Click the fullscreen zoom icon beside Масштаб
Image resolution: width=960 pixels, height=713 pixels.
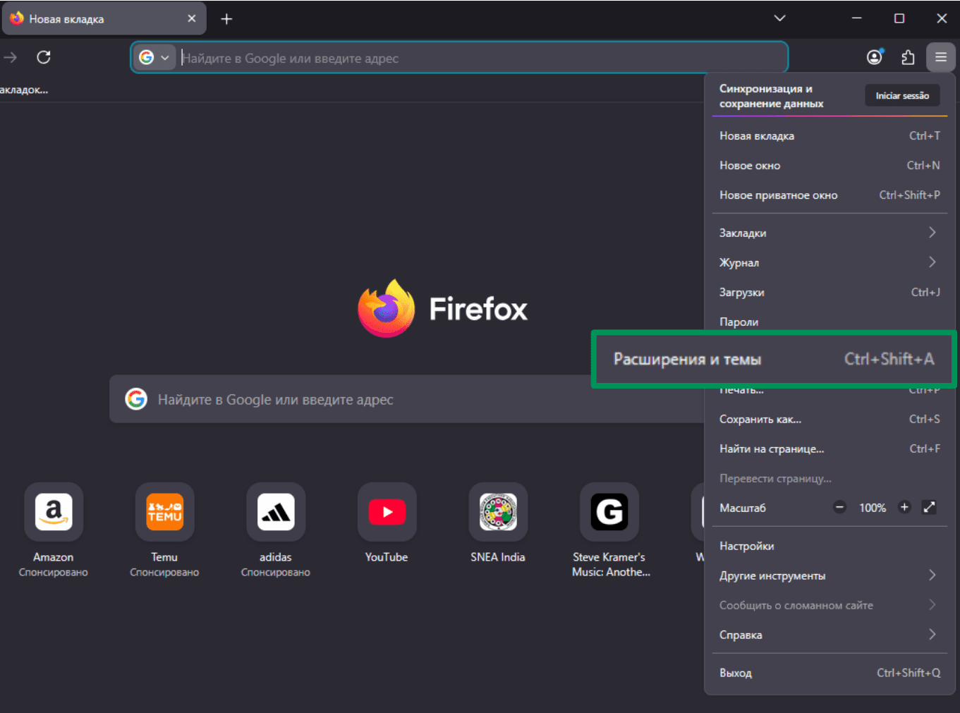coord(929,507)
